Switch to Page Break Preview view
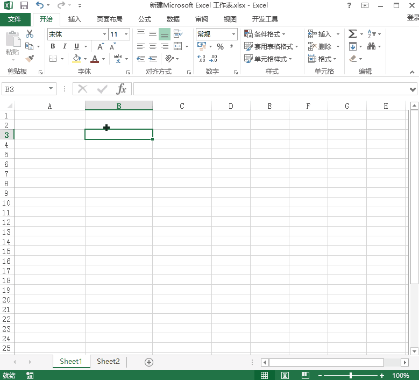The image size is (419, 380). click(305, 375)
